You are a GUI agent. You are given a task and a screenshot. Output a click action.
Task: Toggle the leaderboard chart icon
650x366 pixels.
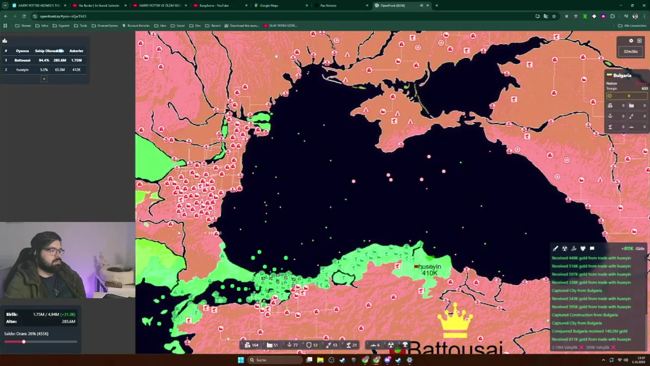click(x=5, y=41)
